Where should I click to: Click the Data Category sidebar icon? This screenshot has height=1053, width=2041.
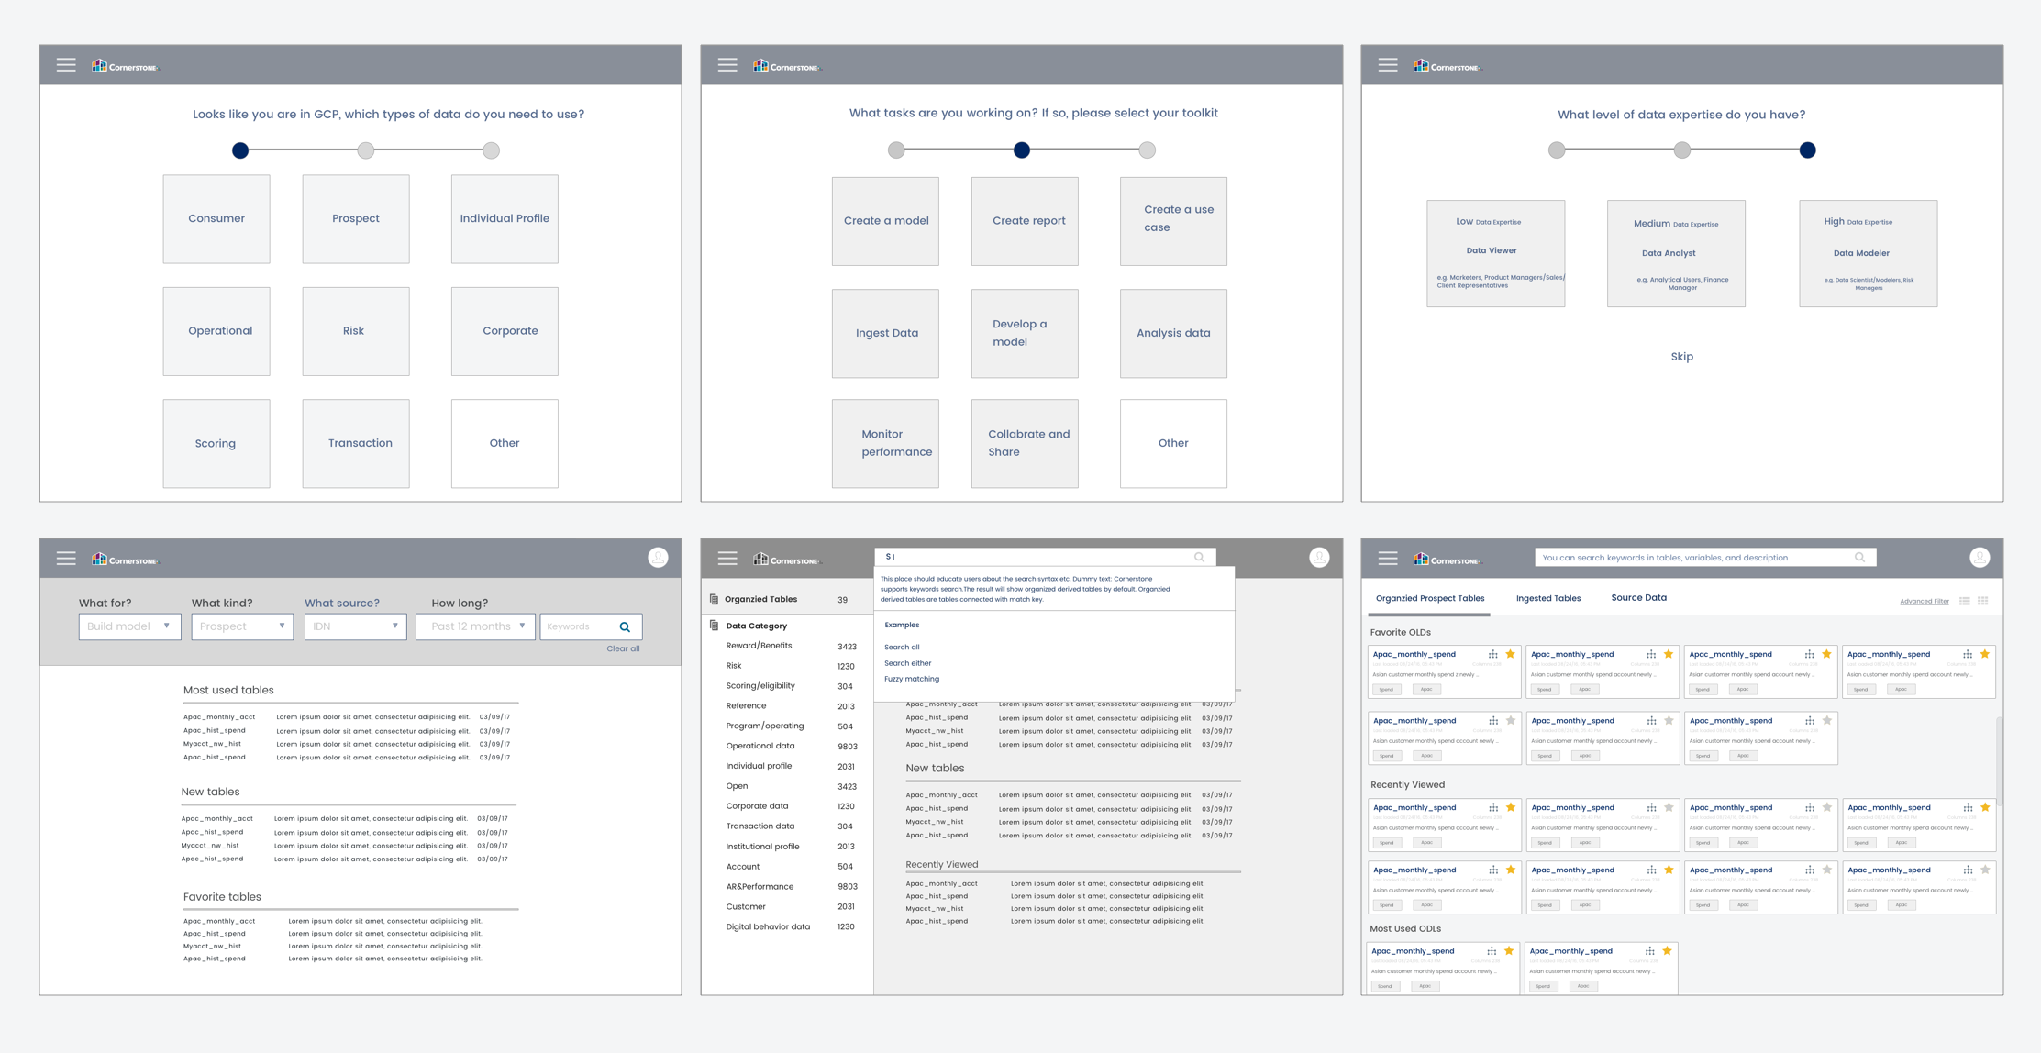click(714, 626)
